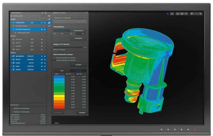213x136 pixels.
Task: Toggle visibility of Polylinien
Action: click(42, 39)
